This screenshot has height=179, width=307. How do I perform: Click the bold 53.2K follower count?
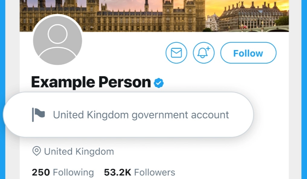[117, 172]
